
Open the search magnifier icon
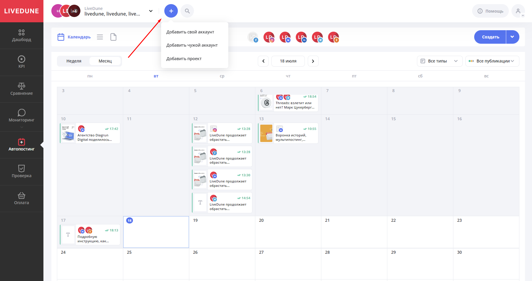click(x=187, y=11)
